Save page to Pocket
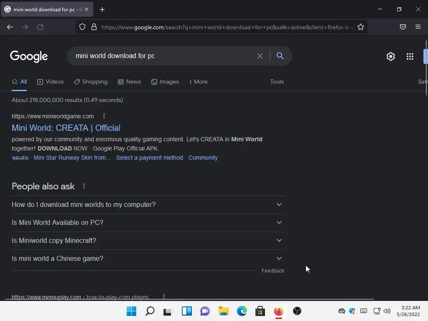This screenshot has width=428, height=321. coord(403,27)
